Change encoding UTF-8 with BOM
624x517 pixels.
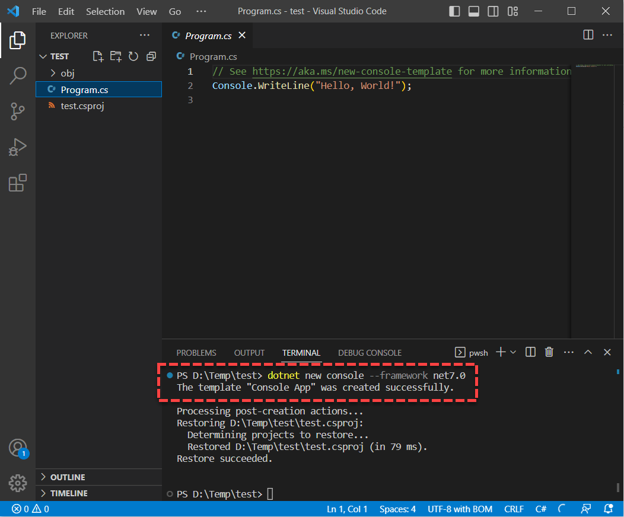[x=460, y=509]
